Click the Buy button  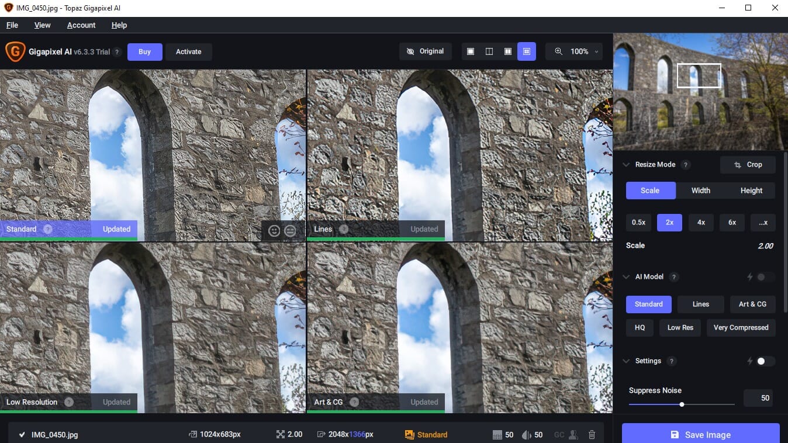[x=144, y=51]
